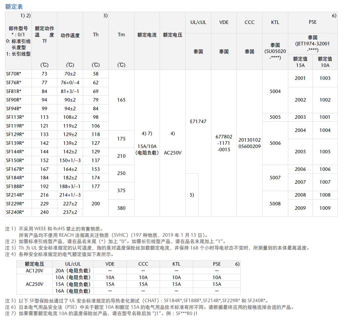Click PSE 15A value 2003

(300, 117)
